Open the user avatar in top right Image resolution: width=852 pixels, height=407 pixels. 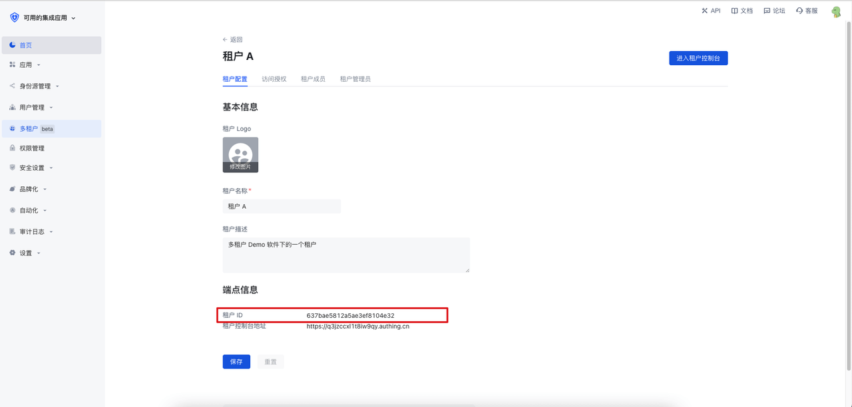(x=836, y=11)
